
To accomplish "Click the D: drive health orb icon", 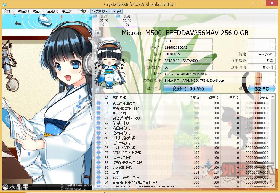I will point(118,17).
